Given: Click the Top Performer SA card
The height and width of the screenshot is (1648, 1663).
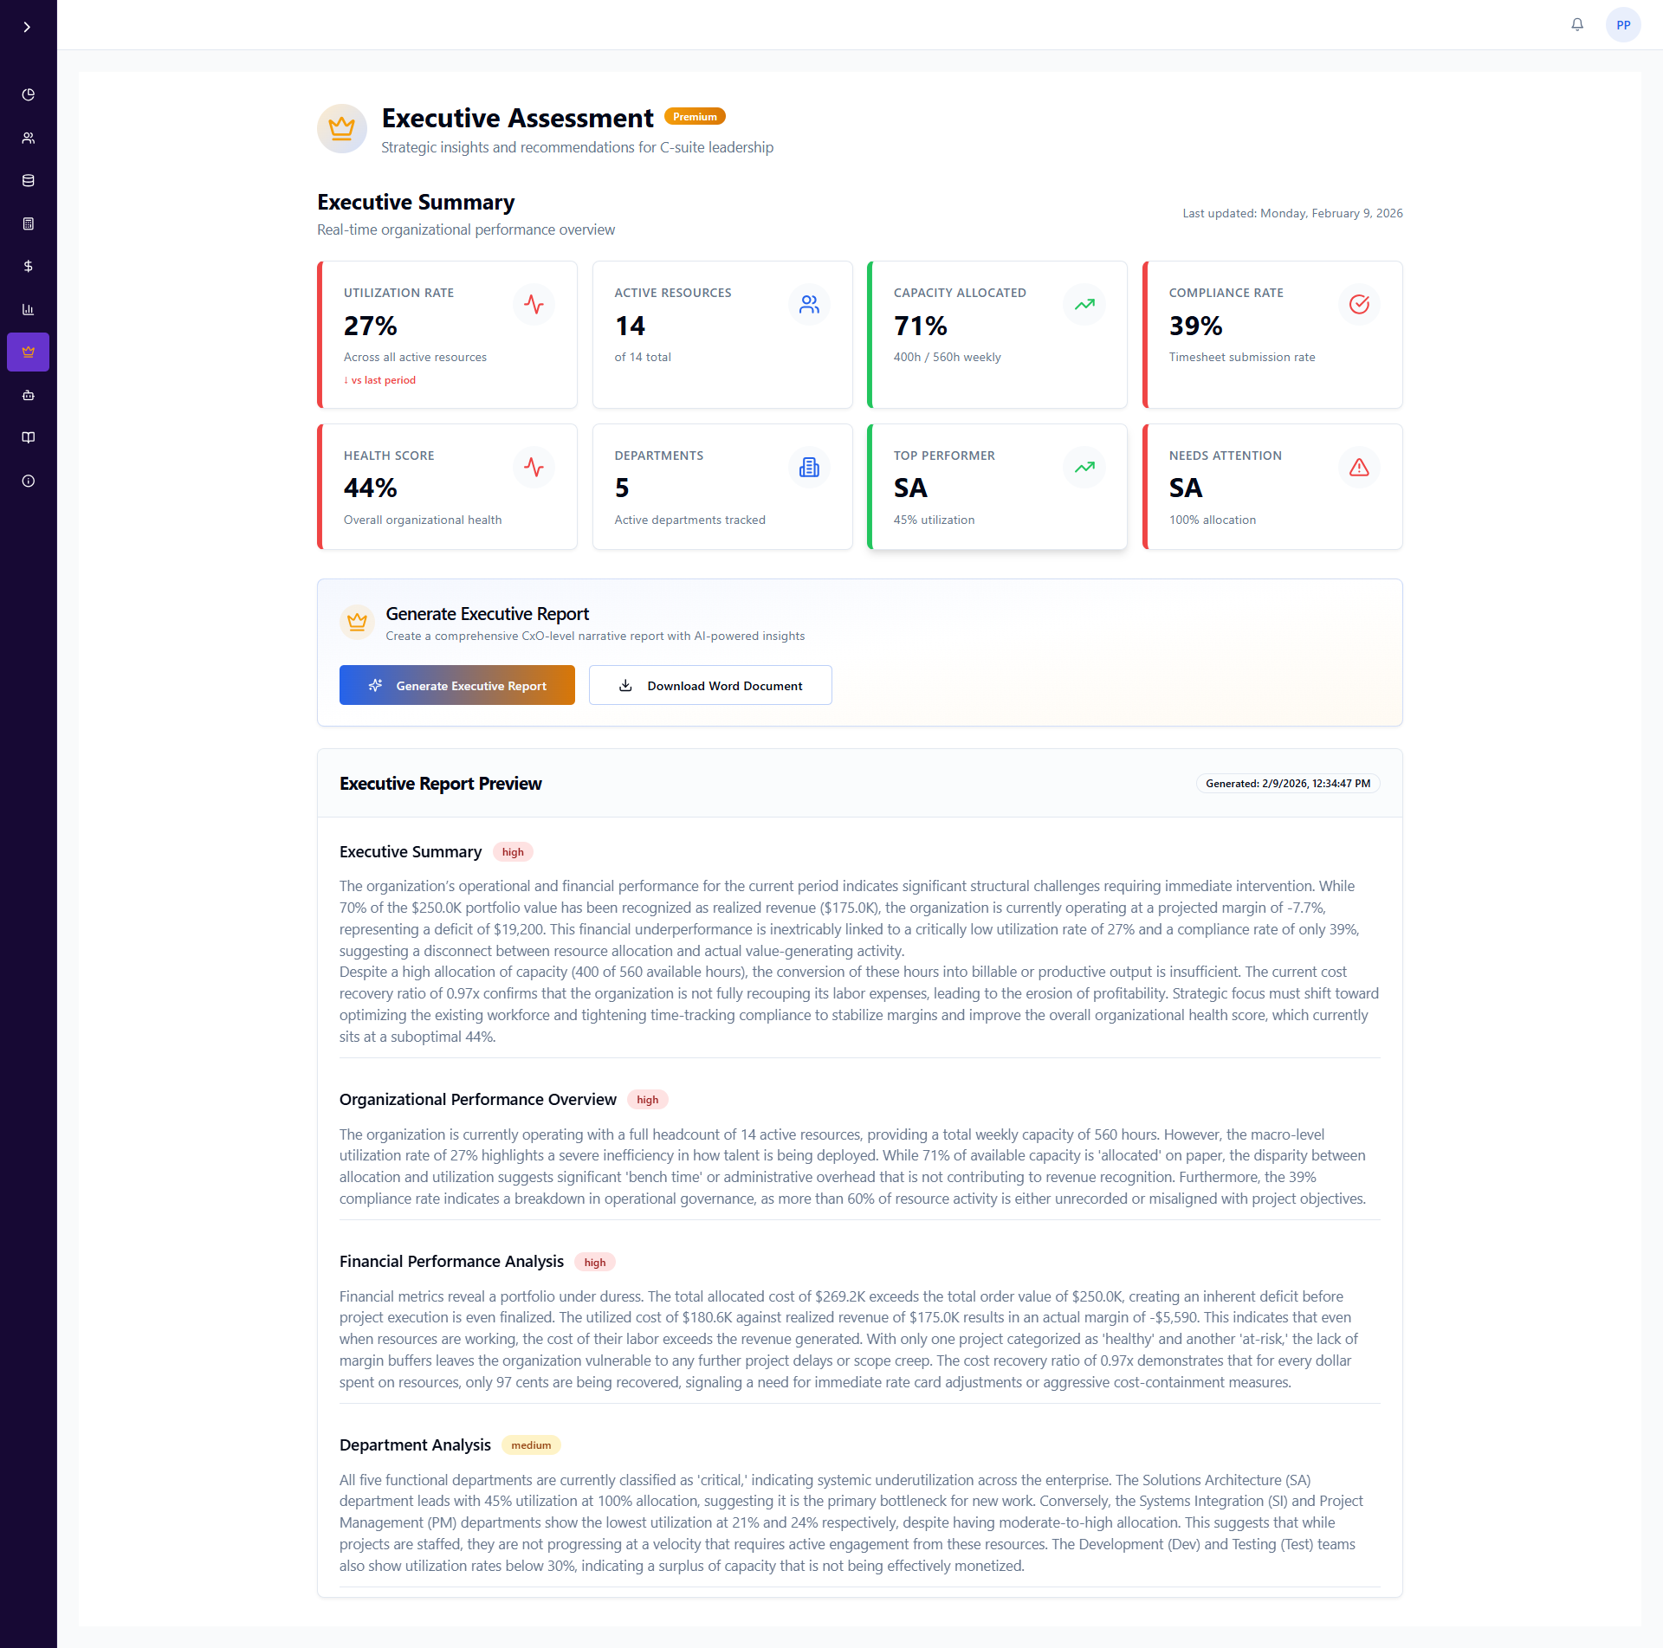Looking at the screenshot, I should pyautogui.click(x=997, y=486).
